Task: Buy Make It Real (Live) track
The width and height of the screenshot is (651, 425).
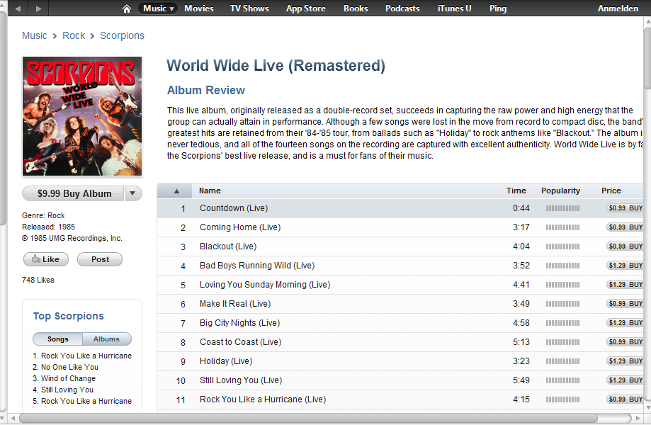Action: tap(625, 303)
